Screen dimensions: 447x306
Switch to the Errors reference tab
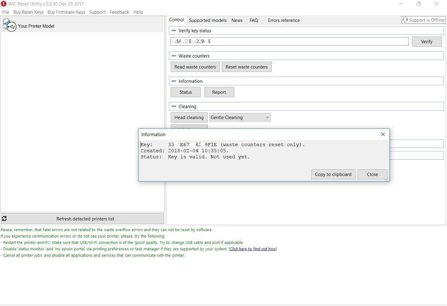[284, 20]
